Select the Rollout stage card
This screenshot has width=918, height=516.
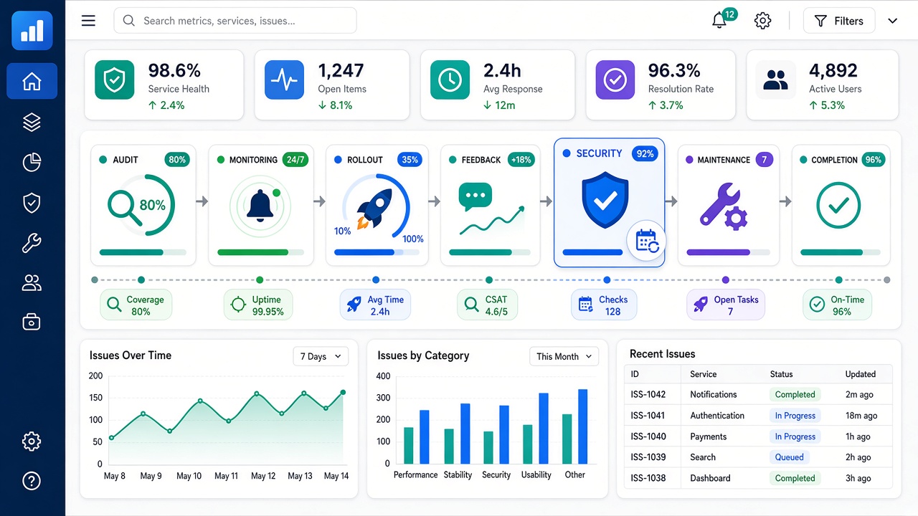click(x=378, y=205)
